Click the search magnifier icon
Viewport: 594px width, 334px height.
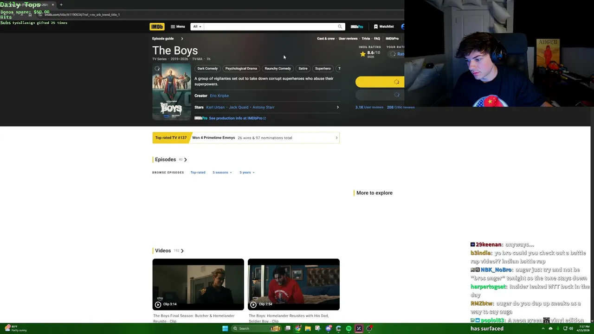coord(340,26)
